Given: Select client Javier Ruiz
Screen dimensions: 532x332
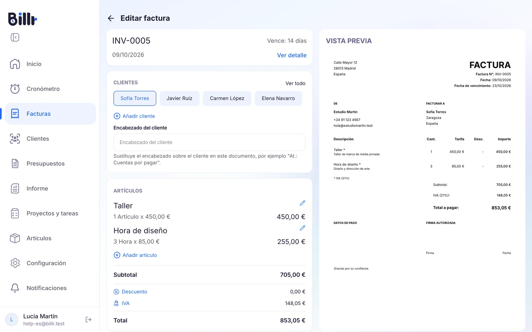Looking at the screenshot, I should [x=180, y=98].
